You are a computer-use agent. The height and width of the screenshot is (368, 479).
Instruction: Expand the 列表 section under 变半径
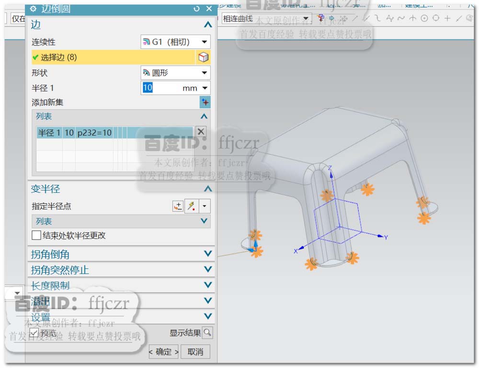[x=204, y=221]
